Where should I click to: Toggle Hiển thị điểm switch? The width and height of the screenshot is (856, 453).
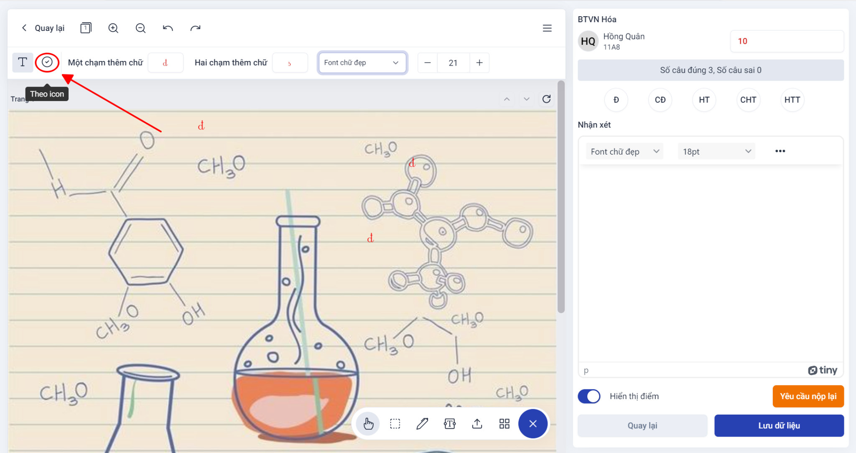(589, 396)
